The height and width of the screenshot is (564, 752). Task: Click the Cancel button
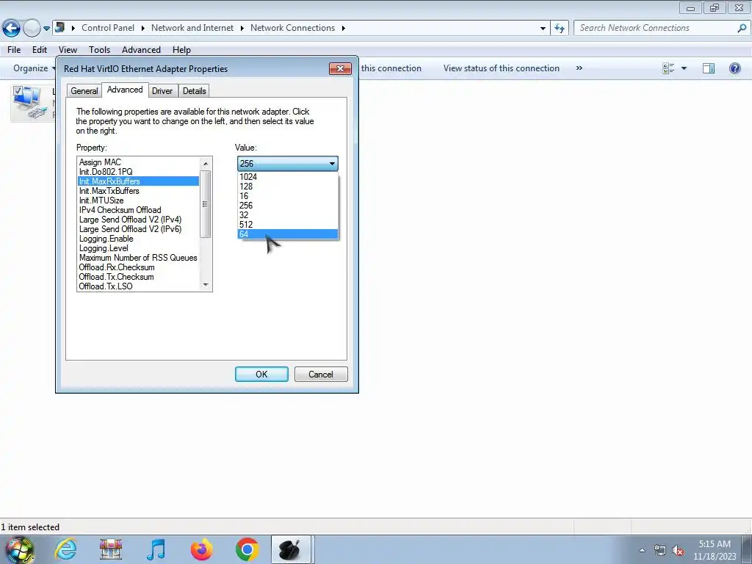coord(321,374)
